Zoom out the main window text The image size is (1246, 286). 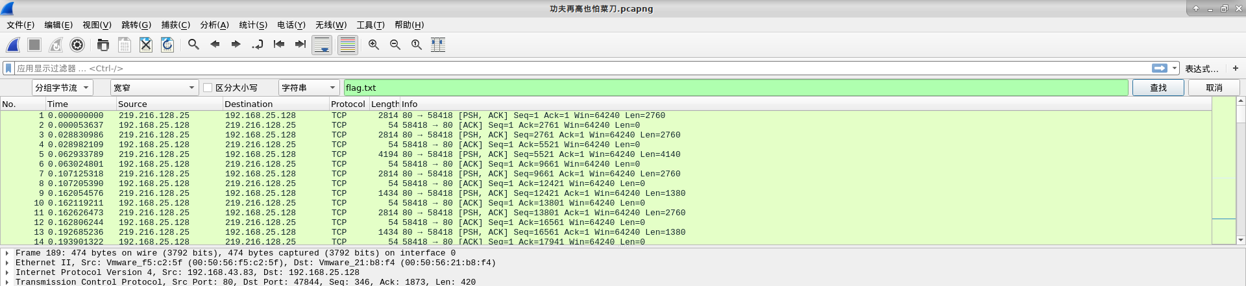click(x=395, y=45)
